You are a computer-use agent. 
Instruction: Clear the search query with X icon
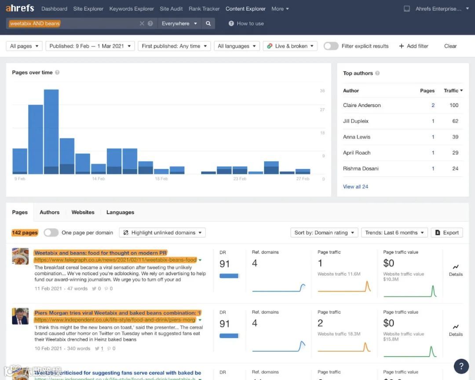click(x=142, y=23)
